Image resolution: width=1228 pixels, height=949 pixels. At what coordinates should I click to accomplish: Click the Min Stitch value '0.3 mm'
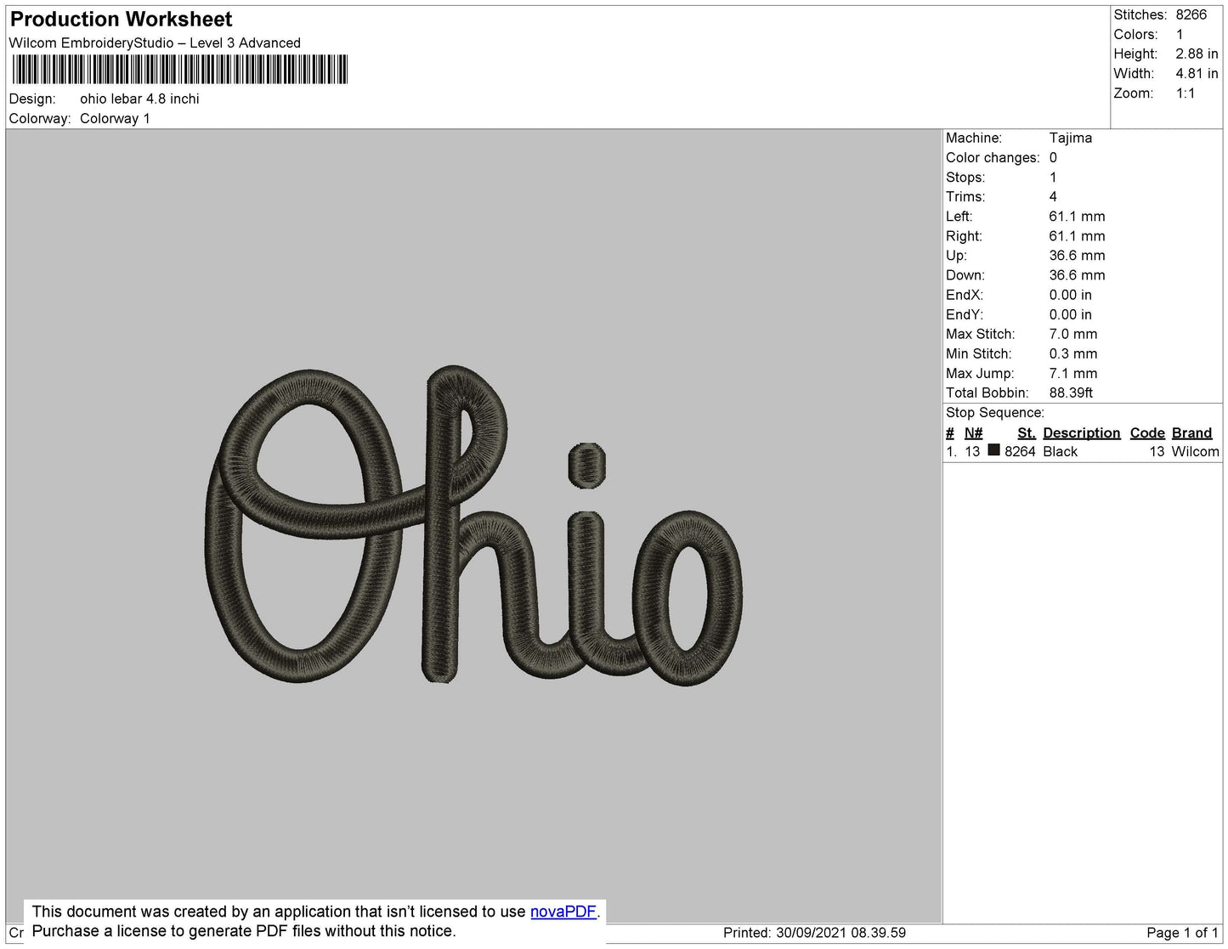pos(1073,353)
